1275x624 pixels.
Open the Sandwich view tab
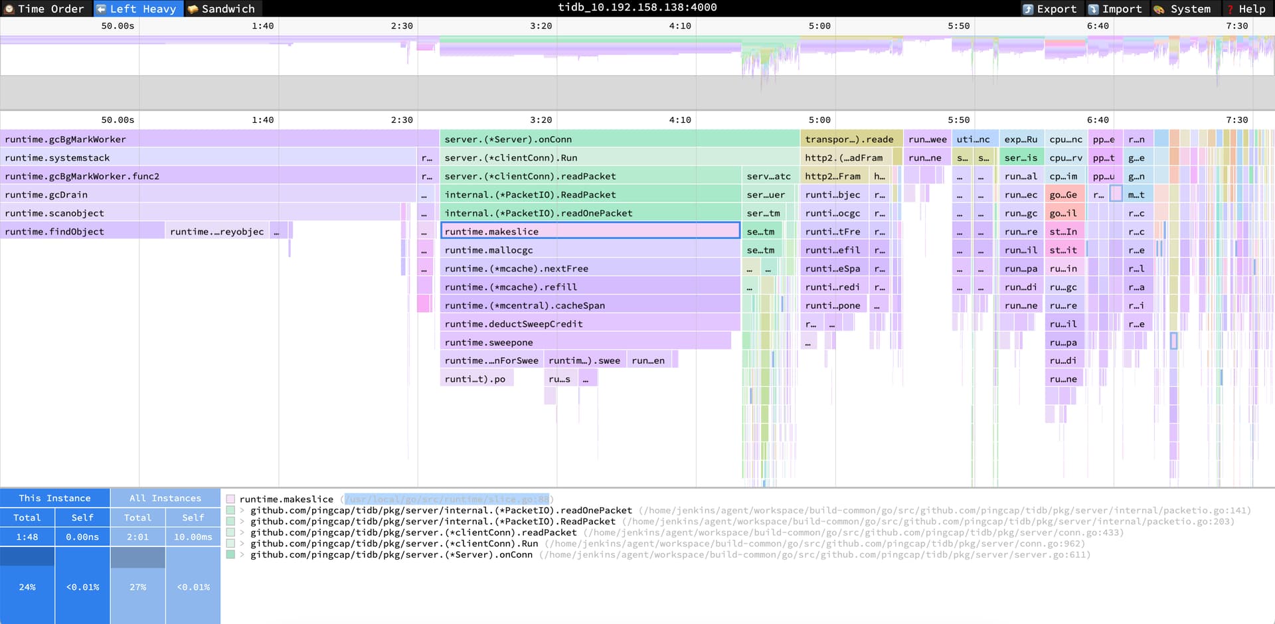click(228, 9)
